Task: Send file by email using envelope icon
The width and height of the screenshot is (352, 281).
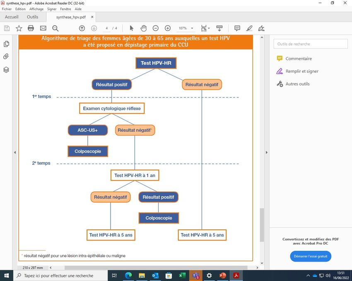Action: pyautogui.click(x=43, y=28)
